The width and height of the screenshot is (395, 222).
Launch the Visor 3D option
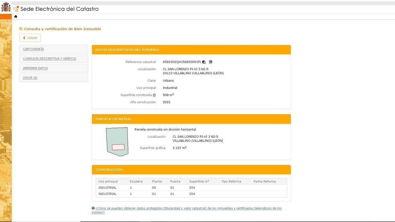pyautogui.click(x=30, y=78)
